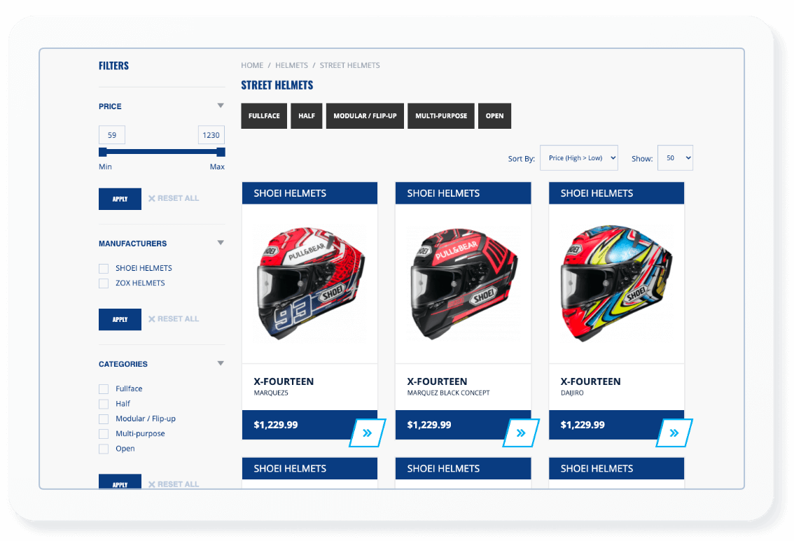Check the SHOEI HELMETS manufacturer box
This screenshot has width=794, height=541.
coord(104,268)
